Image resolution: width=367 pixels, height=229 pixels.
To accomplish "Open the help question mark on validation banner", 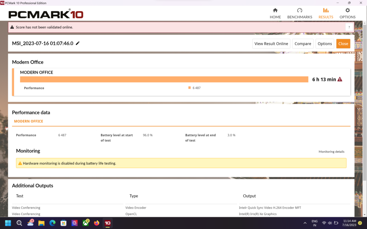I will [349, 27].
